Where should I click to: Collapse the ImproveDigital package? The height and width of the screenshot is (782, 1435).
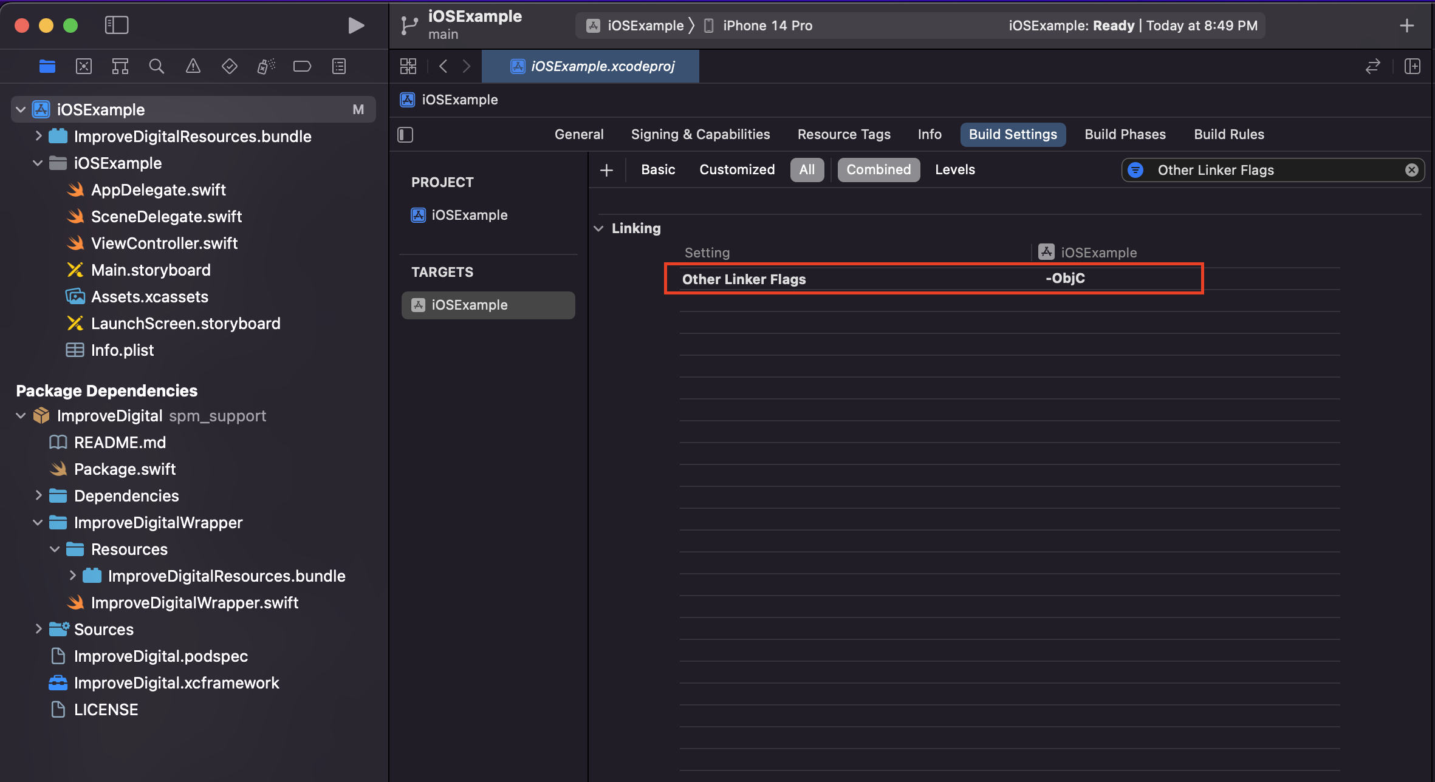coord(21,416)
